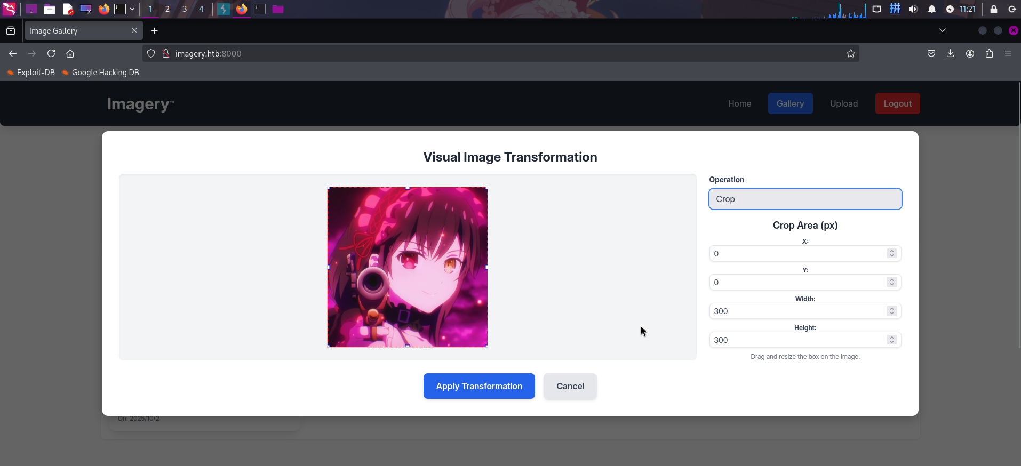Focus the Y crop offset field

pos(805,282)
